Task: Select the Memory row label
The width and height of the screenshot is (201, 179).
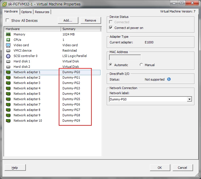Action: [19, 34]
